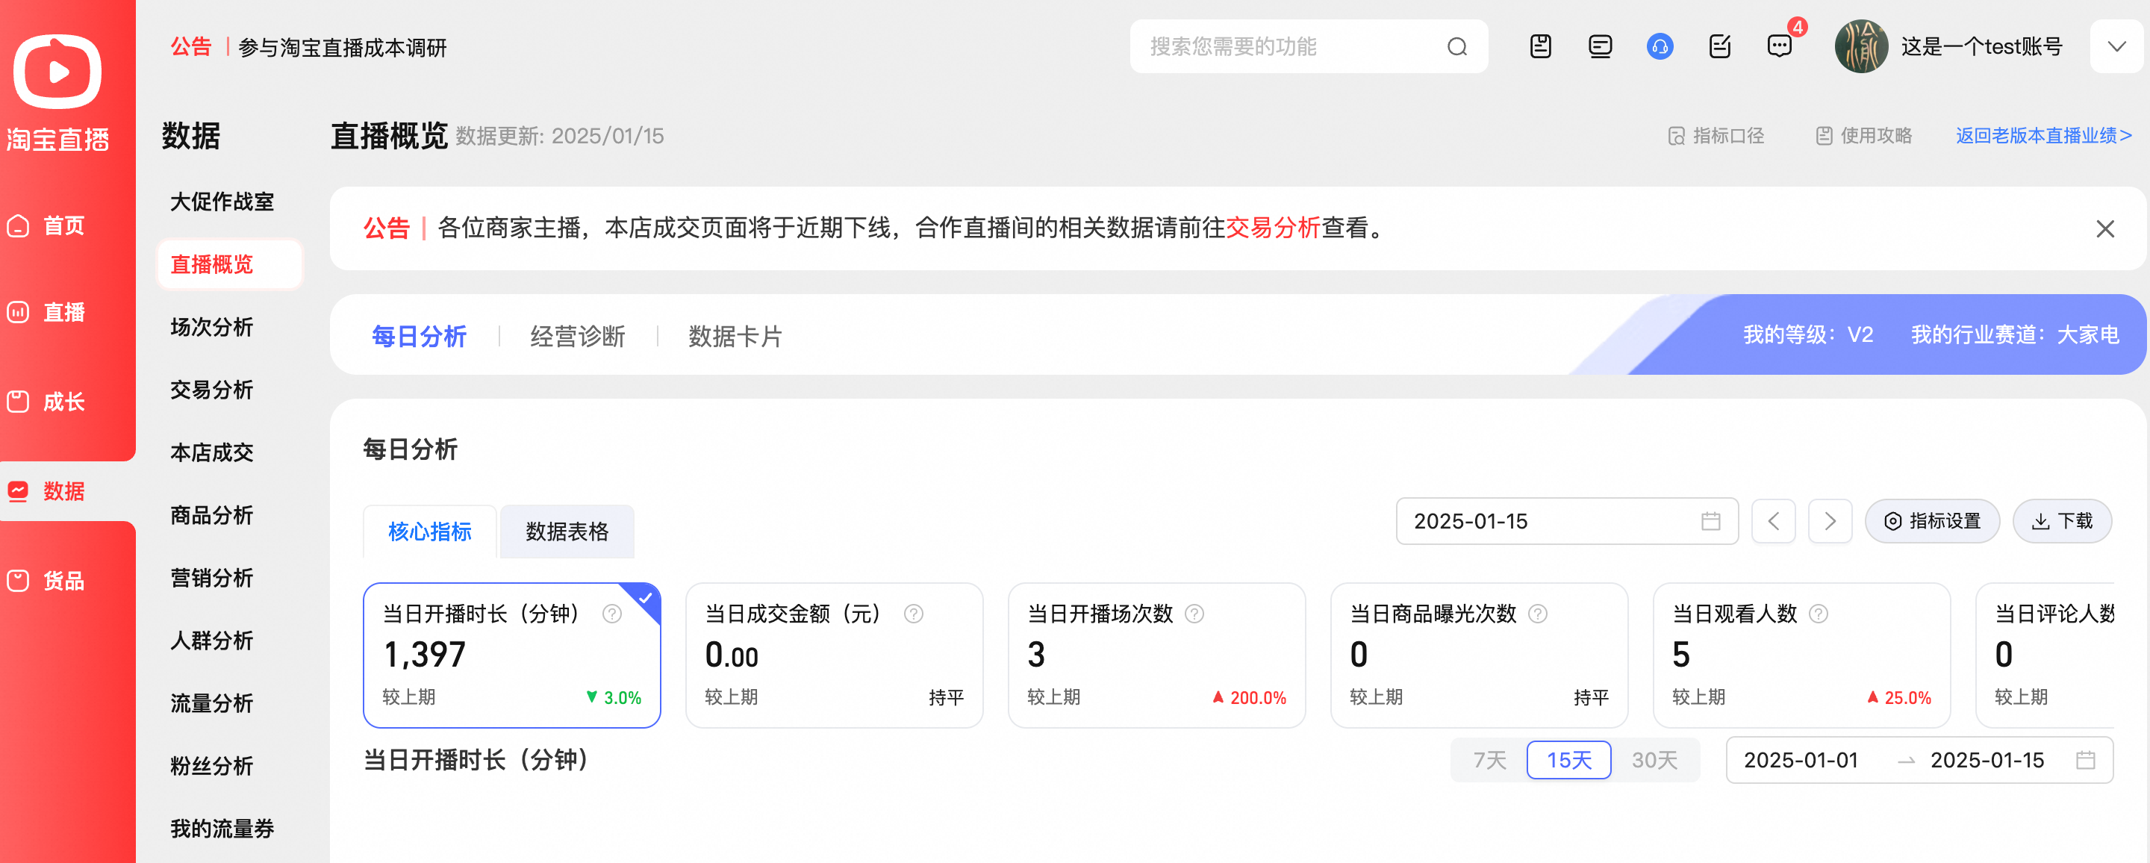Click 返回老版本直播业绩 link
The image size is (2150, 863).
(x=2043, y=136)
